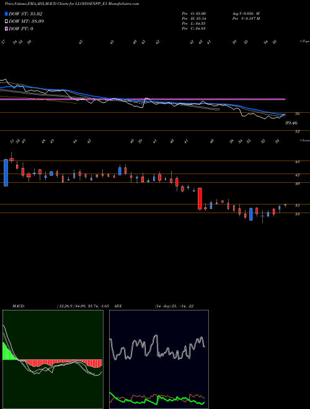Viewport: 310px width, 409px height.
Task: Click the MACD panel title
Action: pyautogui.click(x=18, y=306)
